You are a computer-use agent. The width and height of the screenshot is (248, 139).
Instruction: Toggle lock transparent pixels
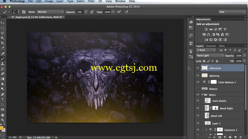point(204,61)
